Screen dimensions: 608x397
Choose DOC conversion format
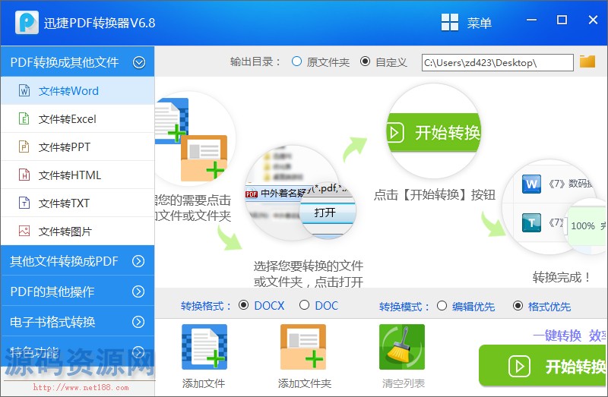point(305,305)
